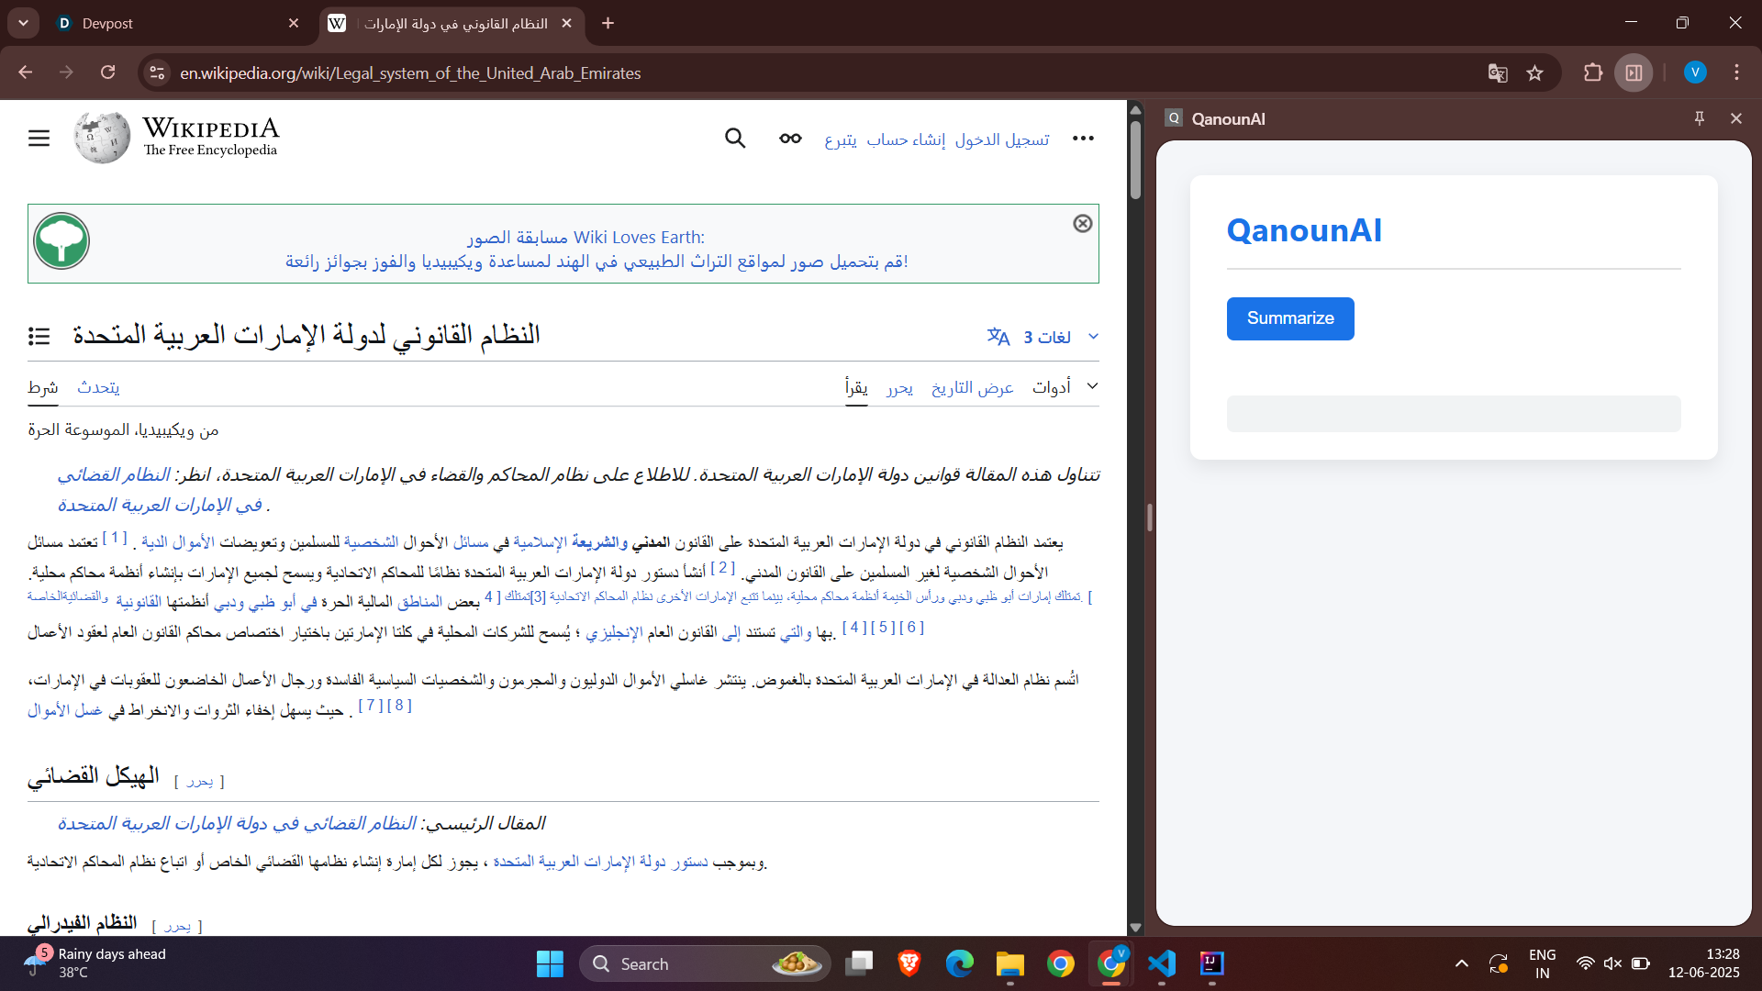Screen dimensions: 1762x991
Task: Dismiss the Wiki Loves Earth banner
Action: tap(1083, 224)
